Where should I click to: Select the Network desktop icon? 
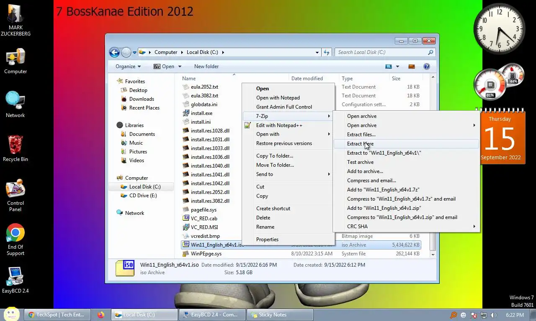[15, 104]
